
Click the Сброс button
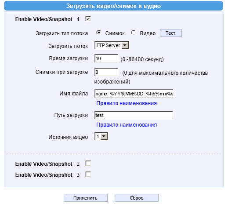137,198
